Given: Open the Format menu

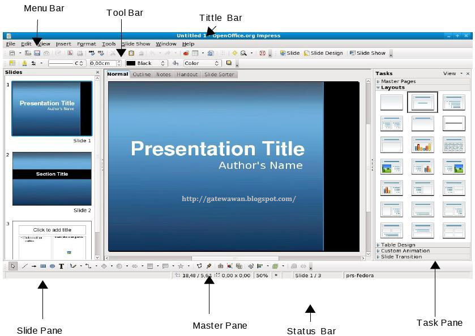Looking at the screenshot, I should [x=85, y=43].
